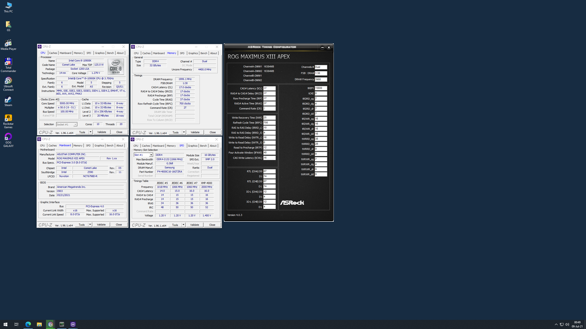The width and height of the screenshot is (586, 329).
Task: Click the Intel Core i9 logo in CPU-Z
Action: pos(116,67)
